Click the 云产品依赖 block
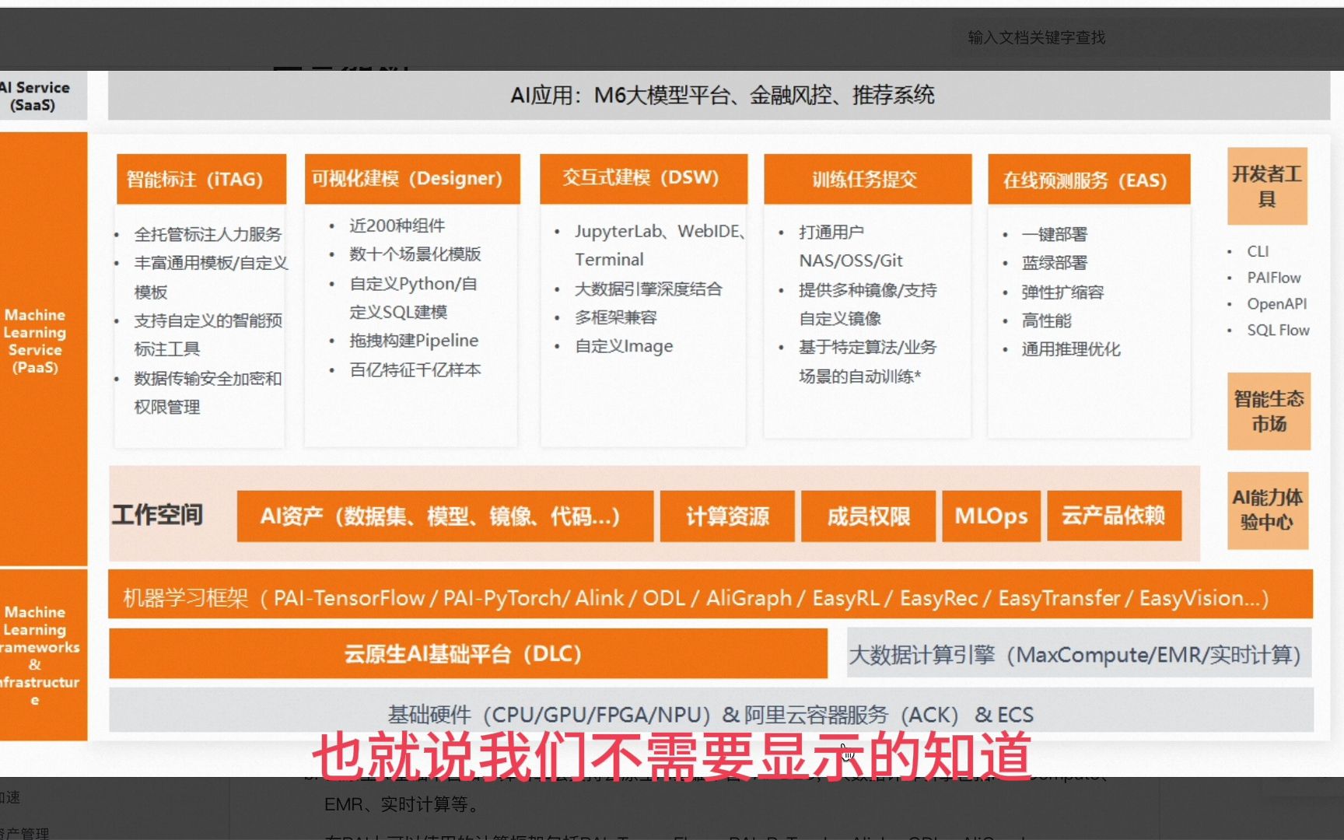Image resolution: width=1344 pixels, height=840 pixels. 1114,516
